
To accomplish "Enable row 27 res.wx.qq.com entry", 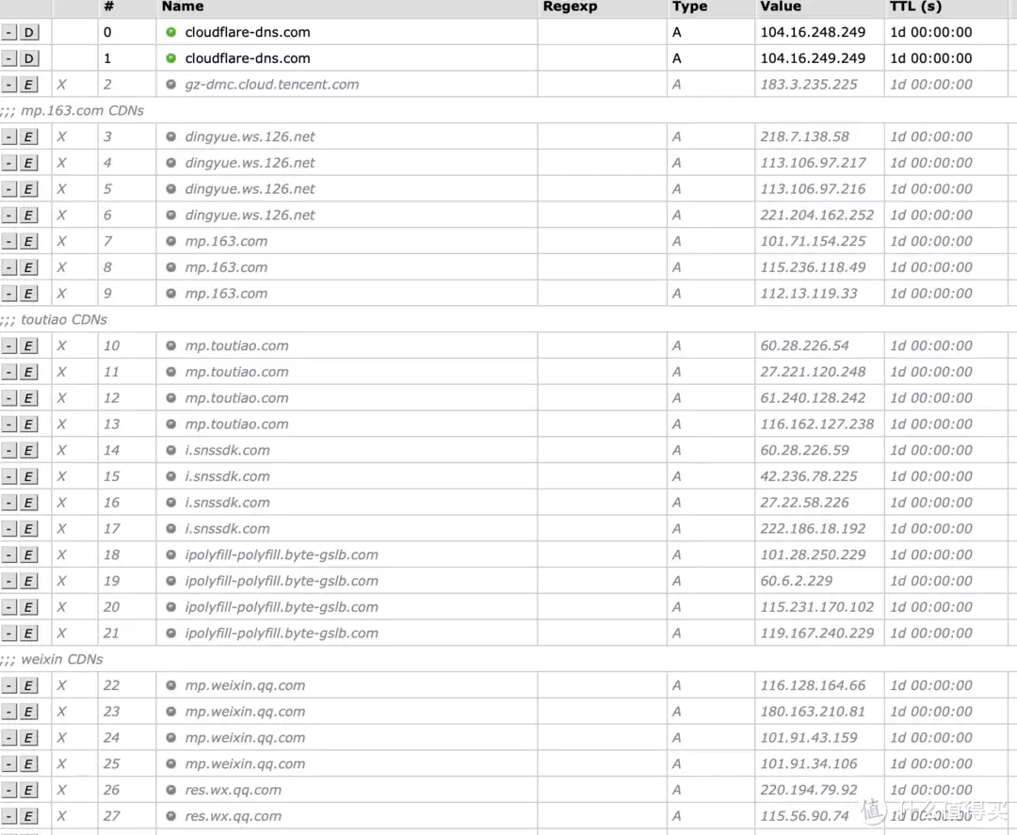I will tap(29, 817).
